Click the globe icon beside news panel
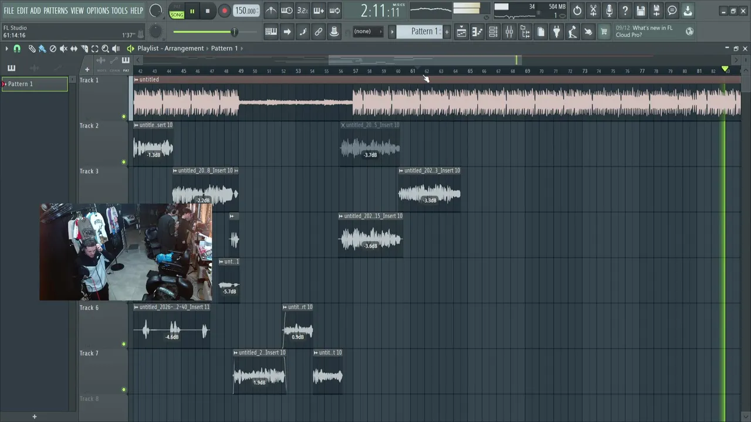Image resolution: width=751 pixels, height=422 pixels. [690, 32]
